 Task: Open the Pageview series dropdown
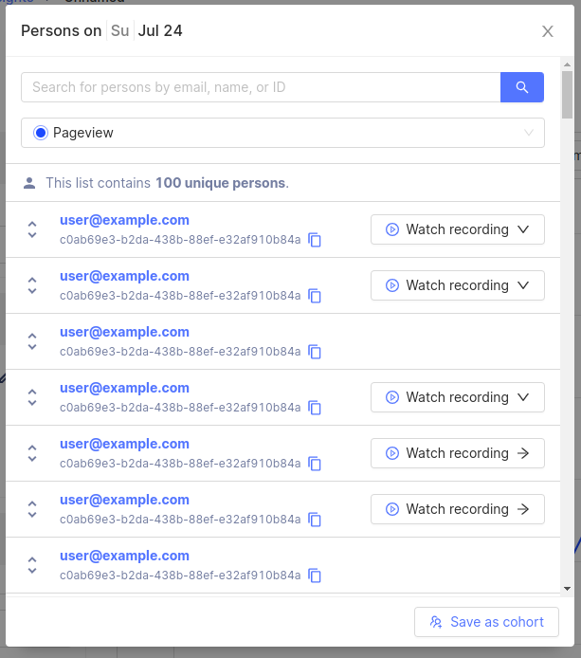[x=282, y=133]
